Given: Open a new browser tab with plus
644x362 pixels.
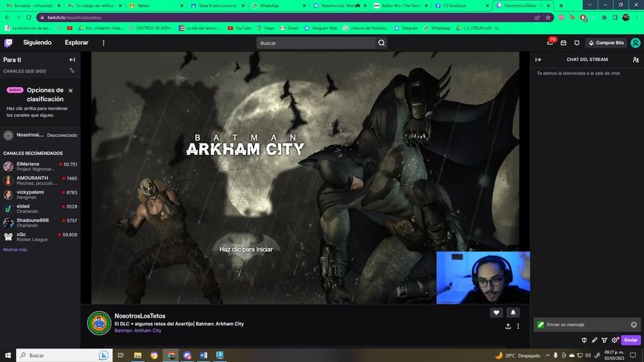Looking at the screenshot, I should click(x=561, y=6).
